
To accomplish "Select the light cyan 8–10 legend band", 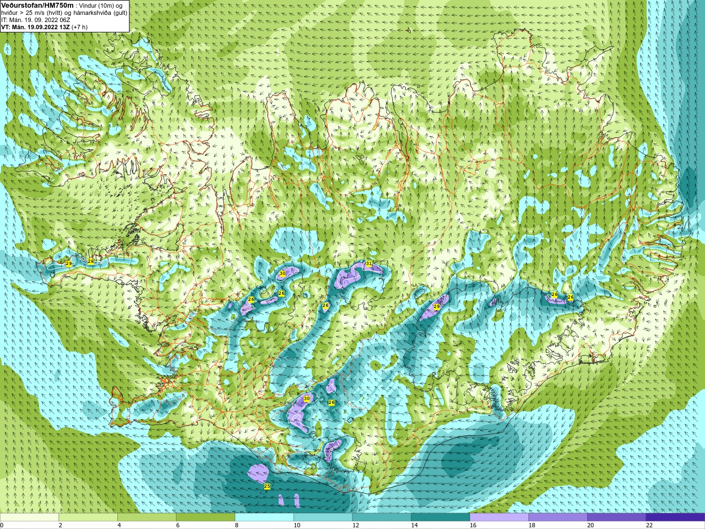I will pyautogui.click(x=264, y=517).
